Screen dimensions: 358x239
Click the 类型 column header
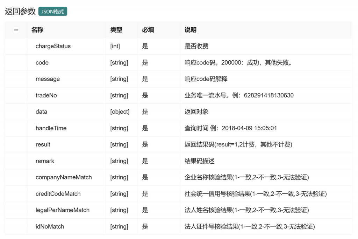tap(116, 30)
